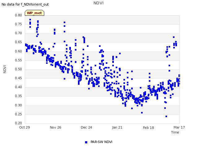This screenshot has width=198, height=148.
Task: Click the Oct 29 x-axis tick label
Action: (24, 127)
